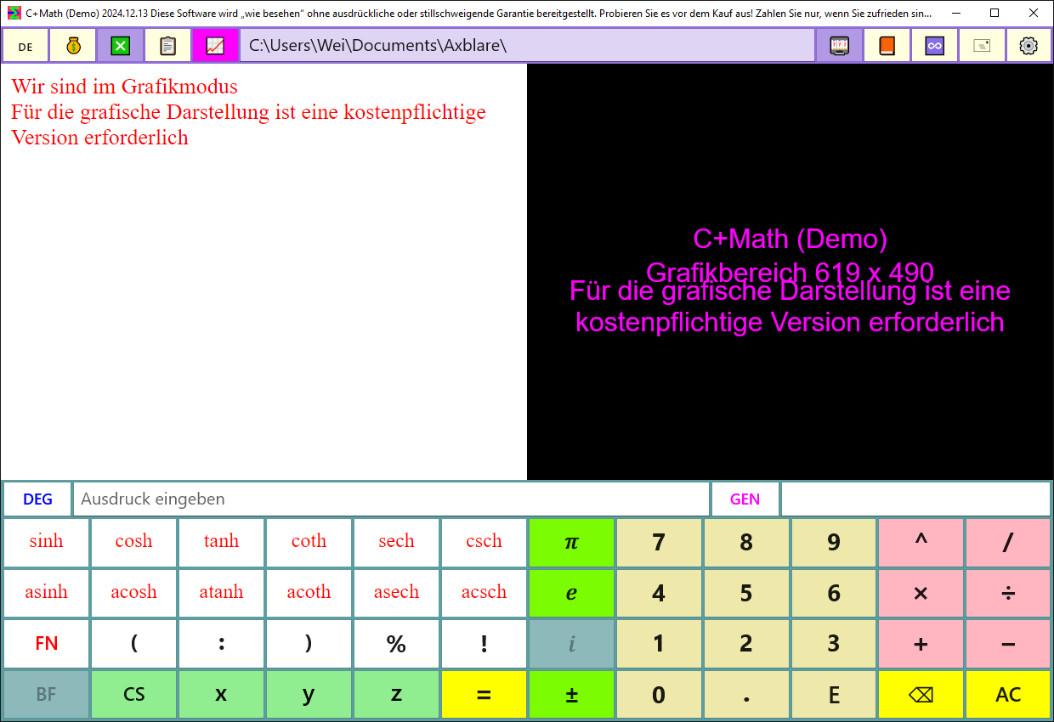Toggle the GEN format button
1054x722 pixels.
(x=745, y=499)
